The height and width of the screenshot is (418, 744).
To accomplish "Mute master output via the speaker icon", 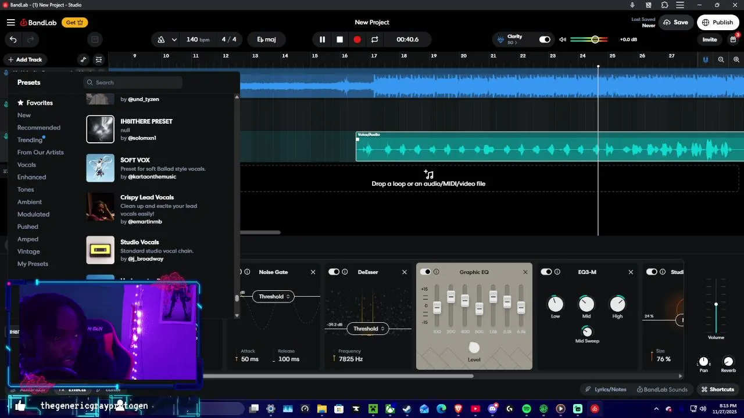I will [562, 39].
